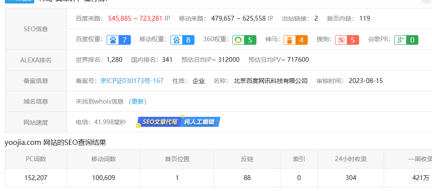This screenshot has height=191, width=432.
Task: Click homepage internal links value 119
Action: pyautogui.click(x=365, y=18)
